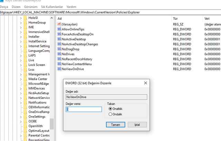Click the REG_SZ type cell
221x141 pixels.
pyautogui.click(x=178, y=24)
